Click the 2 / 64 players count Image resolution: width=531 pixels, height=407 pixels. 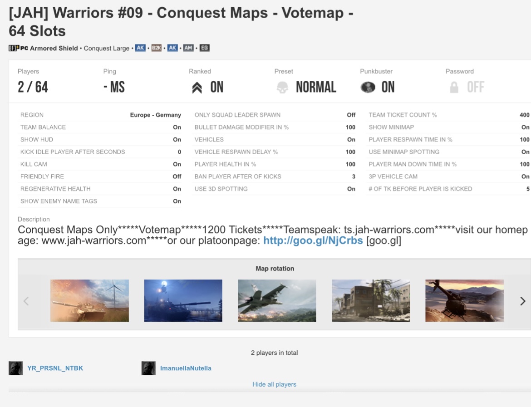(33, 87)
